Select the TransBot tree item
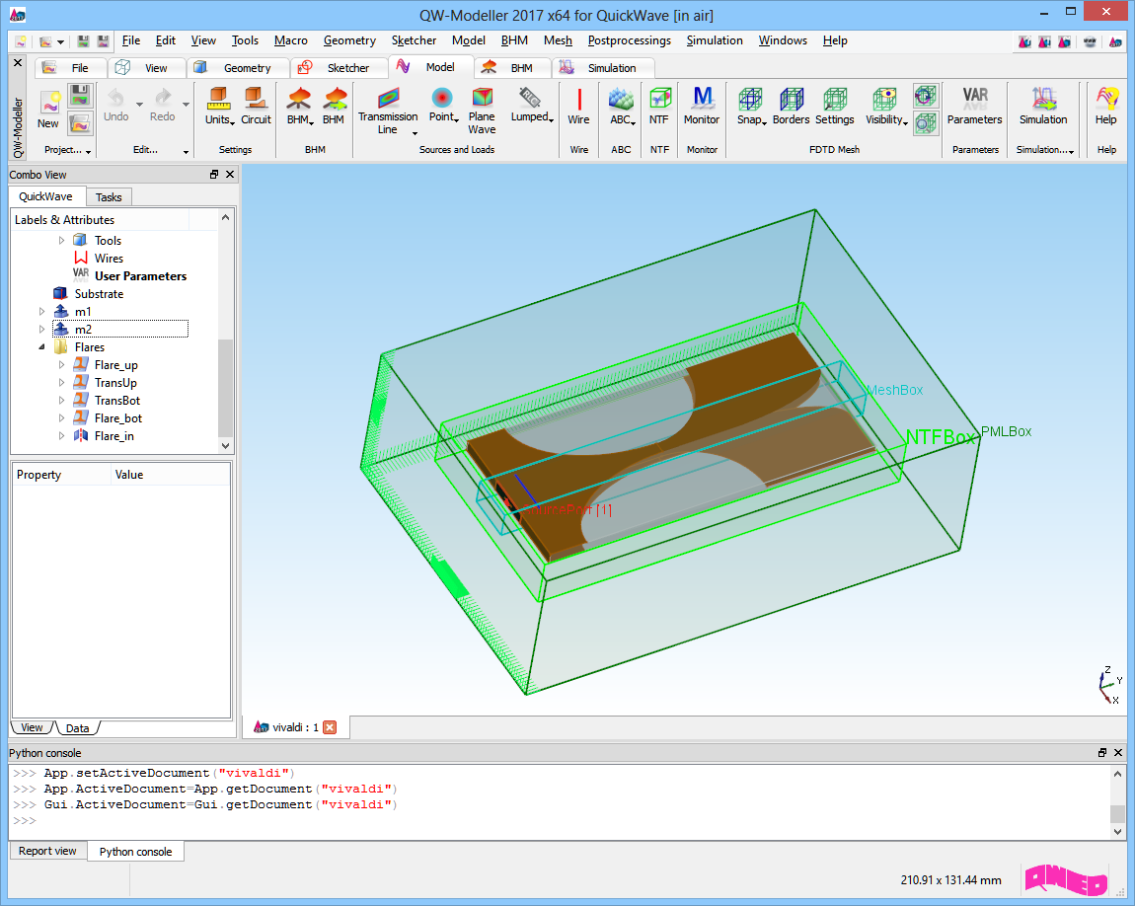Image resolution: width=1135 pixels, height=906 pixels. 116,400
